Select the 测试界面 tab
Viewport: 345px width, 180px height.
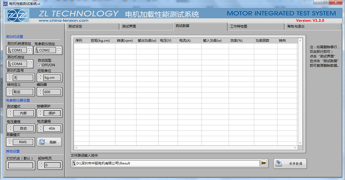click(129, 26)
